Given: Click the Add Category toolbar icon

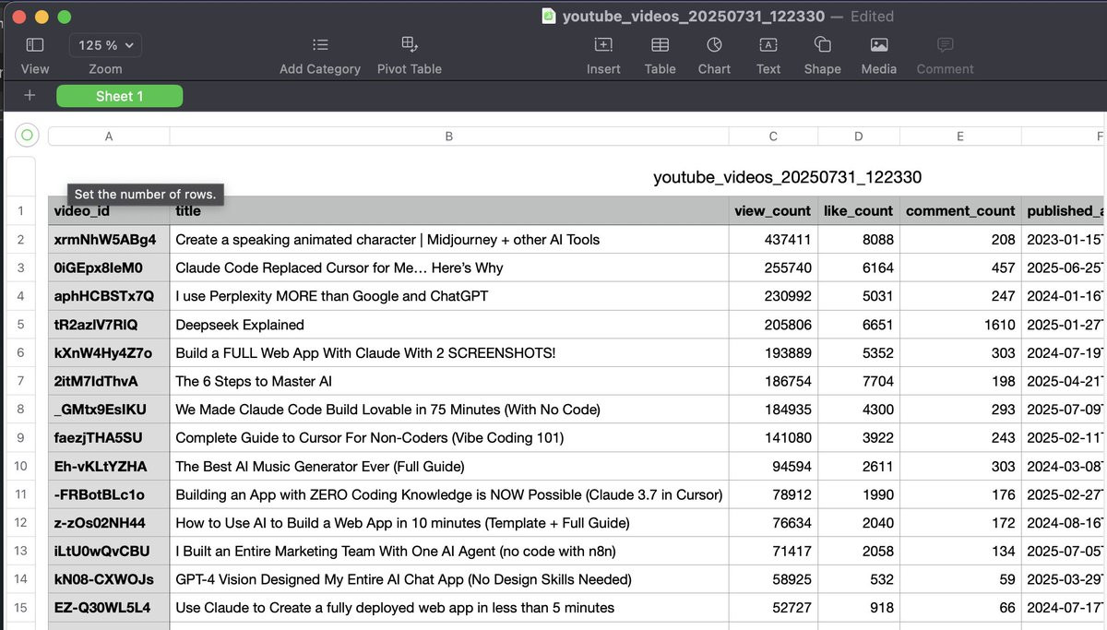Looking at the screenshot, I should point(320,44).
